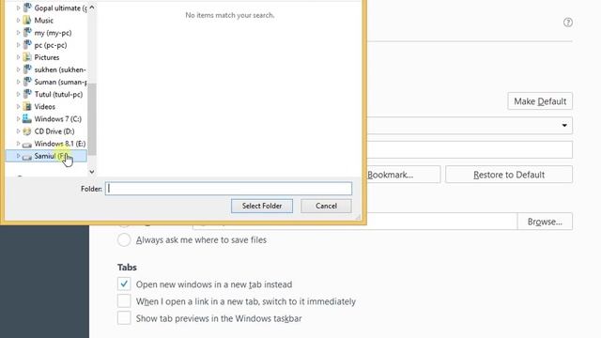This screenshot has width=601, height=338.
Task: Click the tree scrollbar up arrow
Action: (x=92, y=8)
